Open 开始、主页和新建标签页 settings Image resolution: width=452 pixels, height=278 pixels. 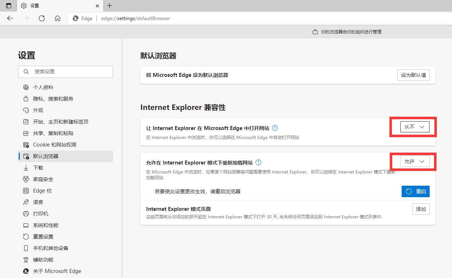[x=65, y=122]
